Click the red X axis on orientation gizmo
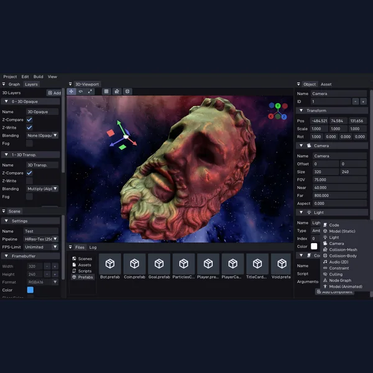373x373 pixels. [270, 116]
